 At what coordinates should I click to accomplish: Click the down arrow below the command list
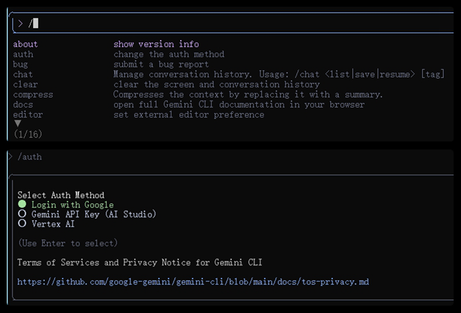[18, 124]
